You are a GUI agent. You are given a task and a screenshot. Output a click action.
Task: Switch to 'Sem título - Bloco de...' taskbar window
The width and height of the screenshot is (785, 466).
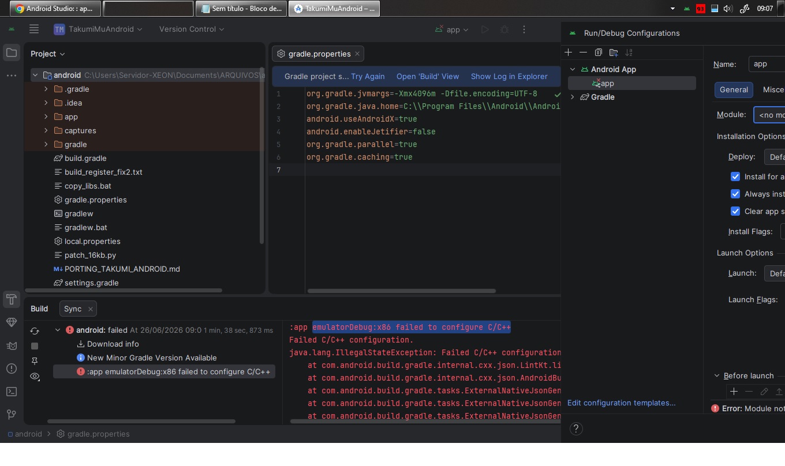[x=242, y=9]
